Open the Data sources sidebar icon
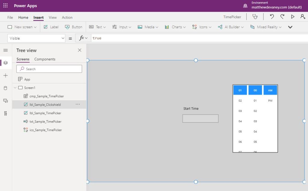This screenshot has width=308, height=191. point(5,88)
